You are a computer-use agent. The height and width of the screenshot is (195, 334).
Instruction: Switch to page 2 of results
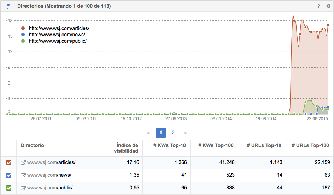point(173,133)
